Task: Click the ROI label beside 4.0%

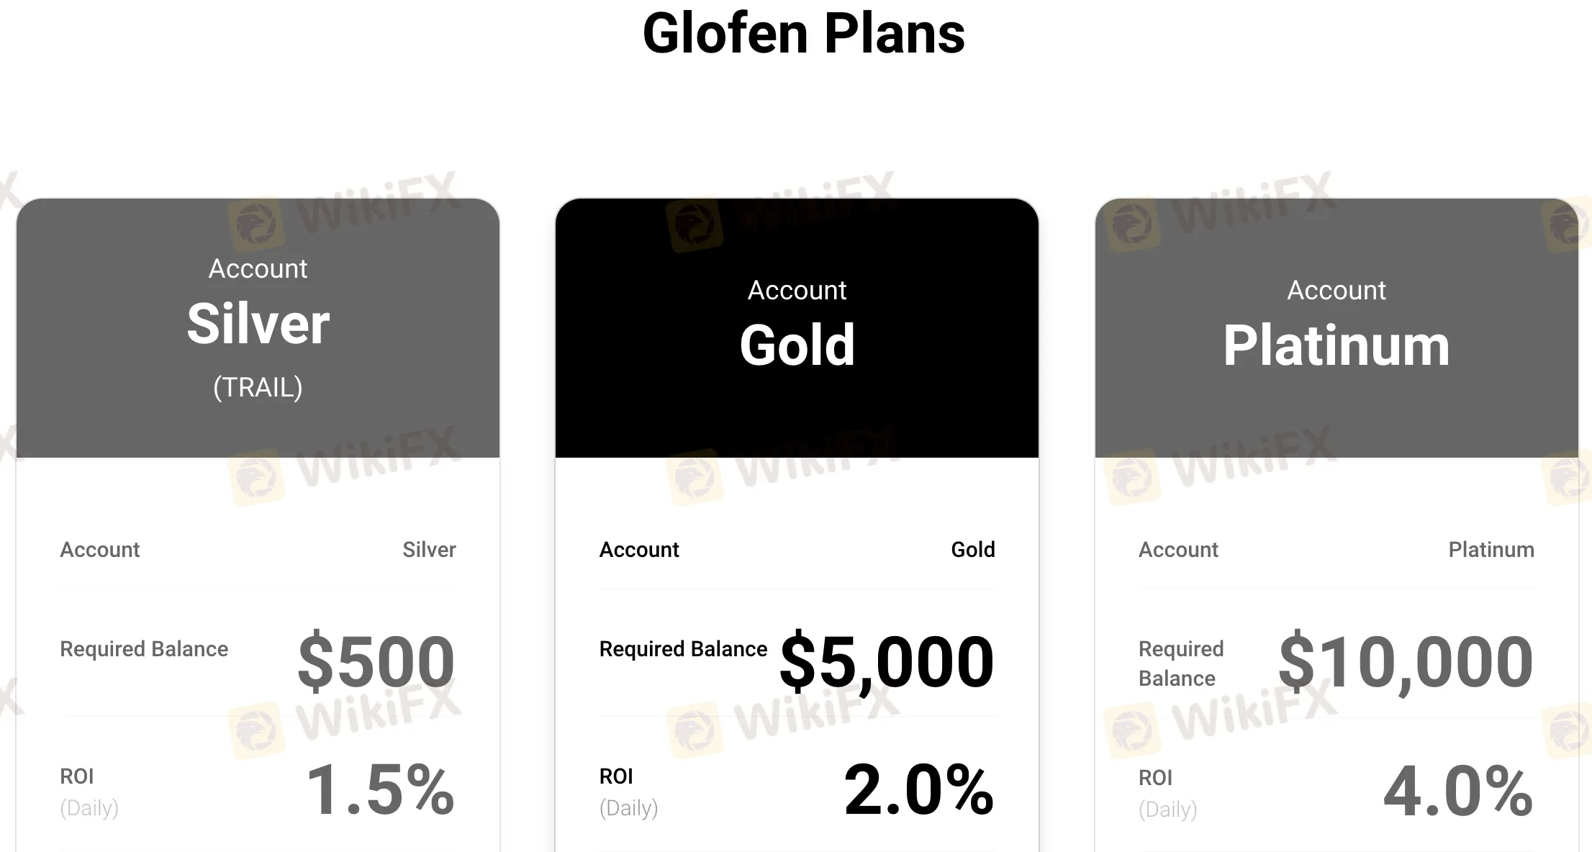Action: pos(1155,778)
